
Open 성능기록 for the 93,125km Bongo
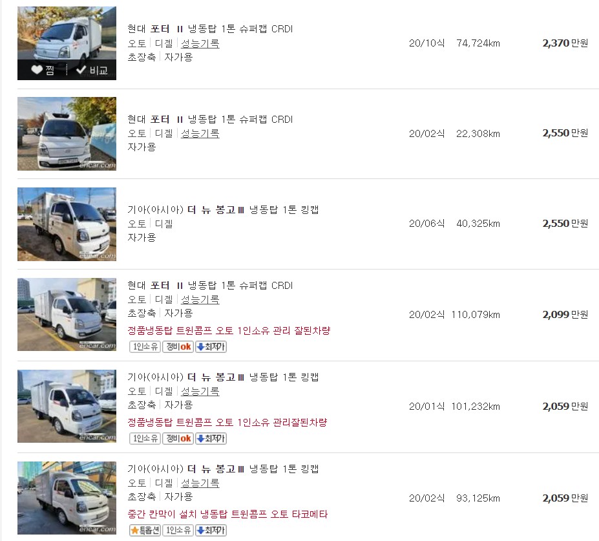tap(200, 483)
